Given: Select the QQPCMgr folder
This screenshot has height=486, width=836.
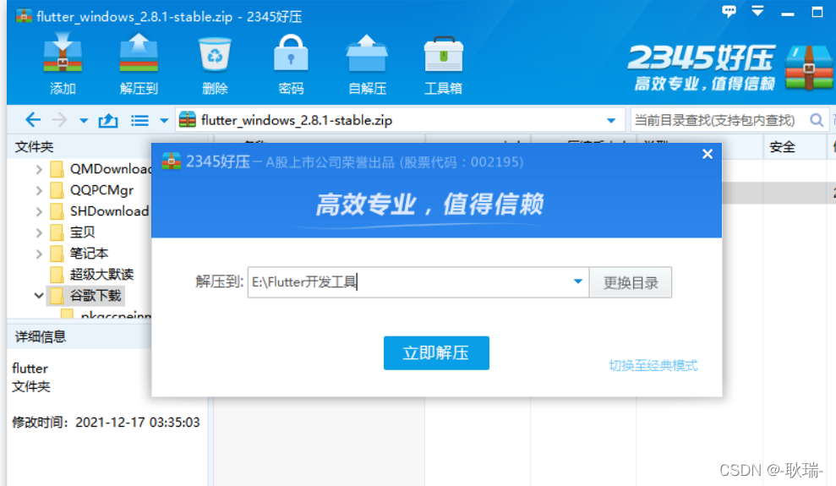Looking at the screenshot, I should click(x=91, y=190).
